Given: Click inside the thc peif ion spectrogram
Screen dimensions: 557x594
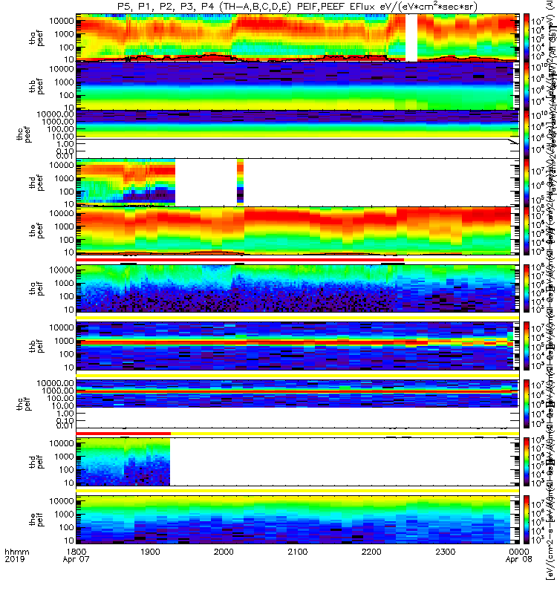Looking at the screenshot, I should click(298, 394).
